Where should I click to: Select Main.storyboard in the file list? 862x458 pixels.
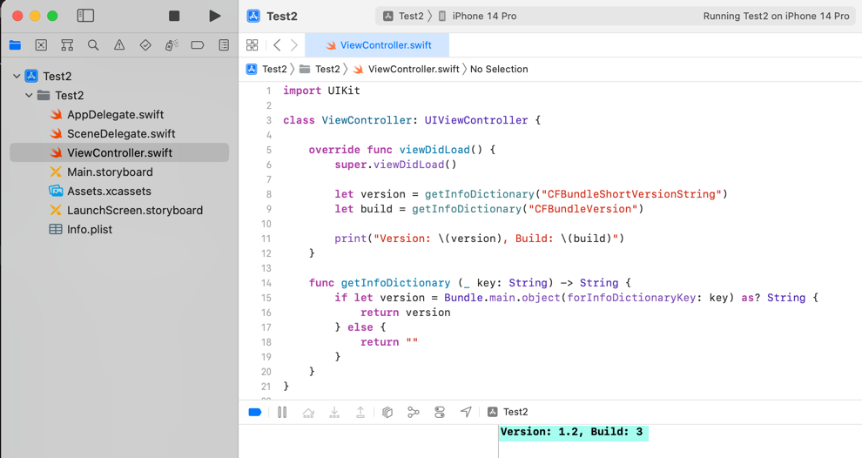click(x=110, y=172)
